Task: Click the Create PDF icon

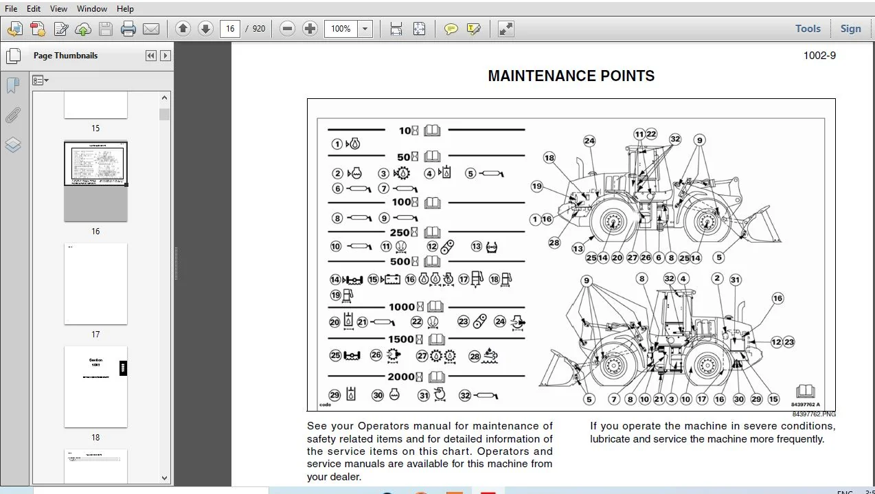Action: point(38,29)
